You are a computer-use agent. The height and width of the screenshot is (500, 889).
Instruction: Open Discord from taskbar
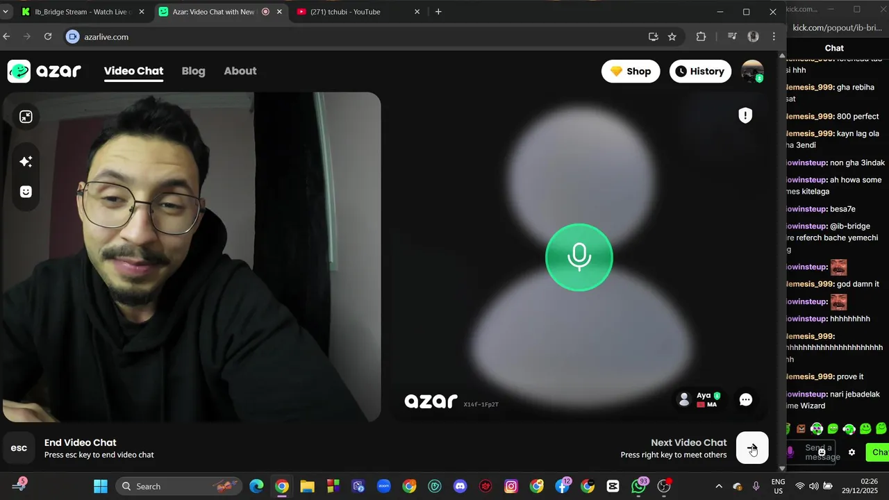pos(460,486)
